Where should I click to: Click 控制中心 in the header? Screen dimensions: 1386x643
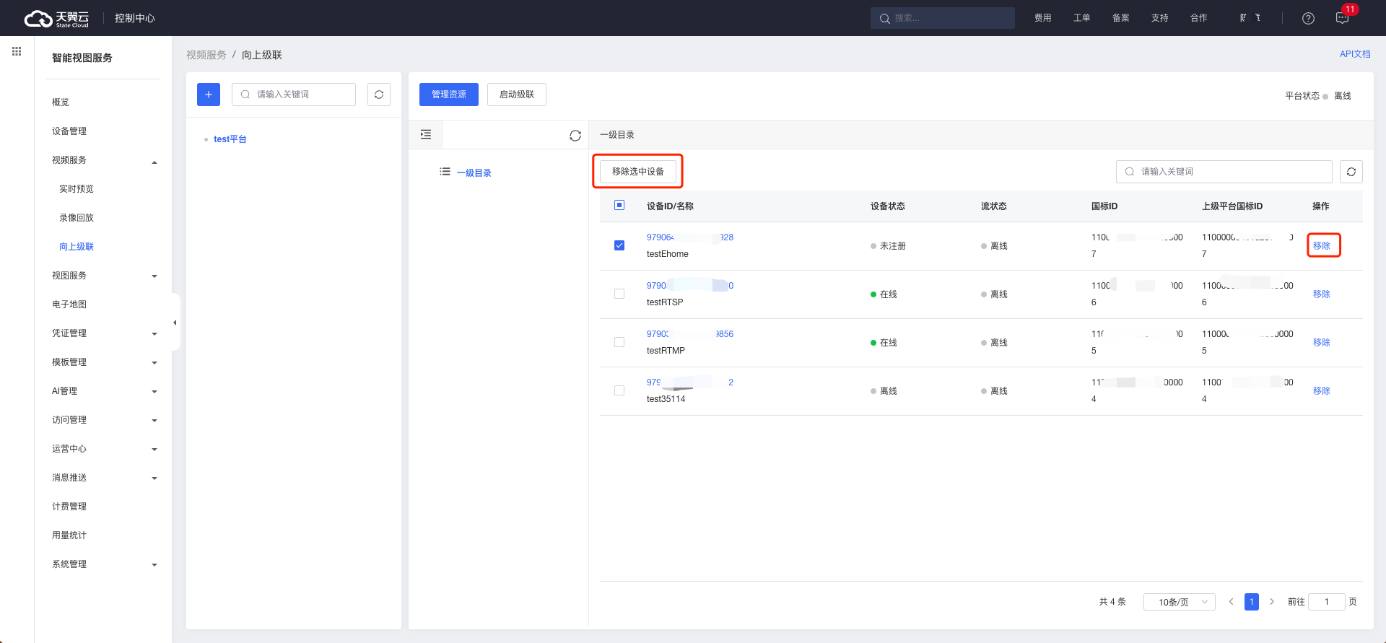pos(135,18)
